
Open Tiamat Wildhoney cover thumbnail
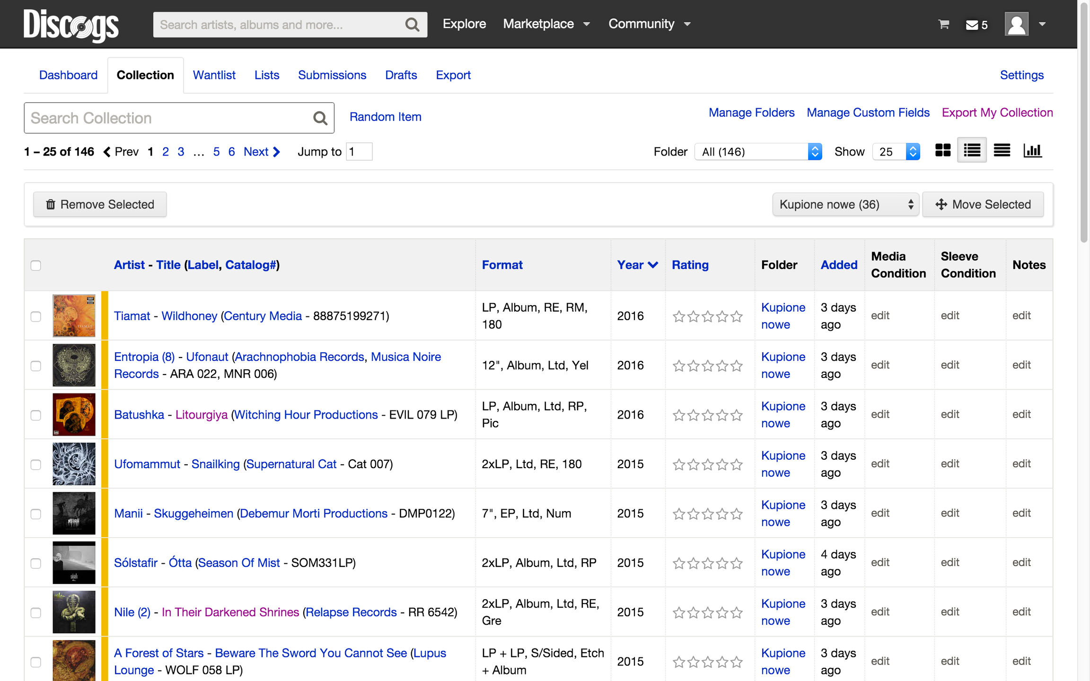click(74, 315)
